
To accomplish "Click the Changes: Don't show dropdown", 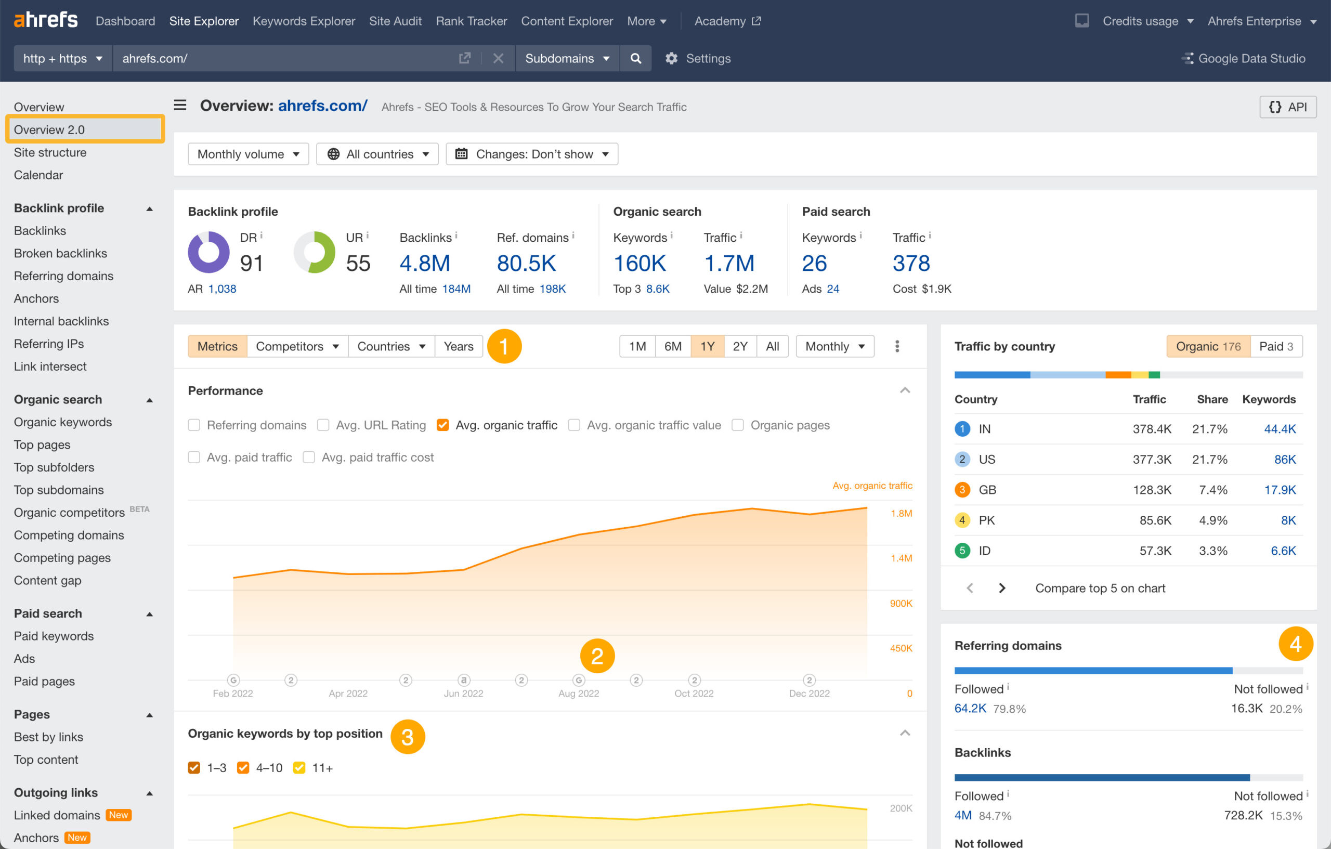I will [532, 153].
